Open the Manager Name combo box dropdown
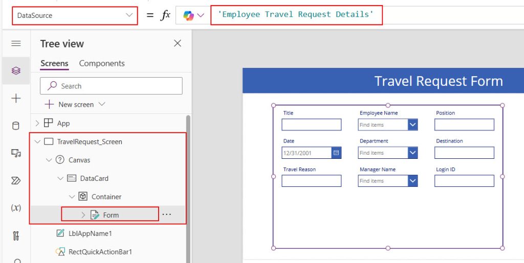Image resolution: width=524 pixels, height=263 pixels. tap(413, 181)
